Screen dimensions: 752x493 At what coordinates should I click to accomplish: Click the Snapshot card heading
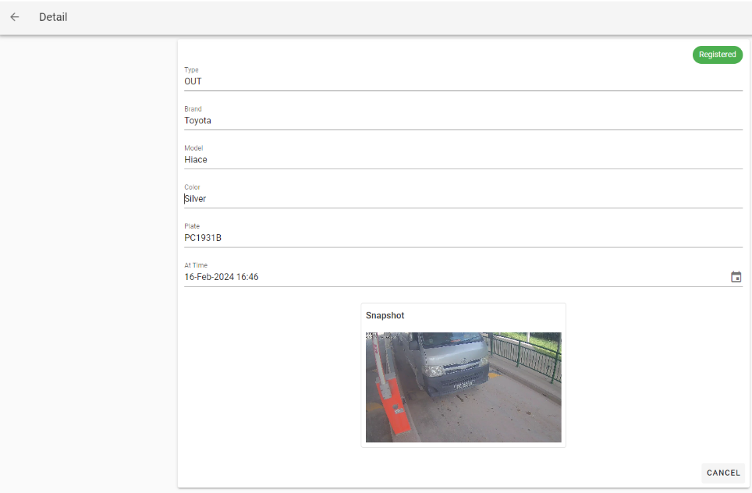[385, 316]
